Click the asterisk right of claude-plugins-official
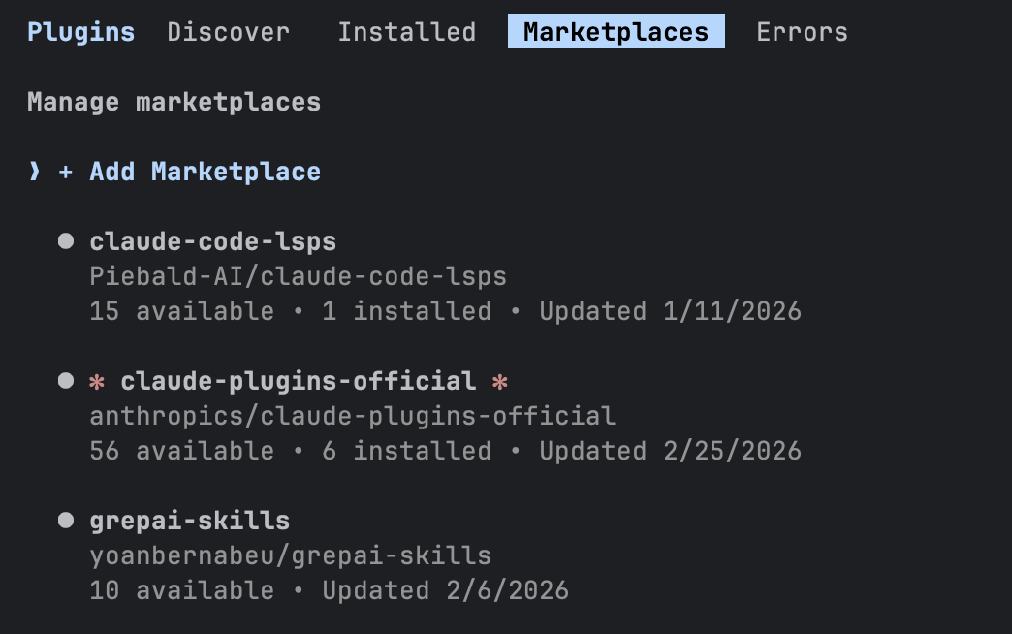Image resolution: width=1012 pixels, height=634 pixels. [x=499, y=382]
